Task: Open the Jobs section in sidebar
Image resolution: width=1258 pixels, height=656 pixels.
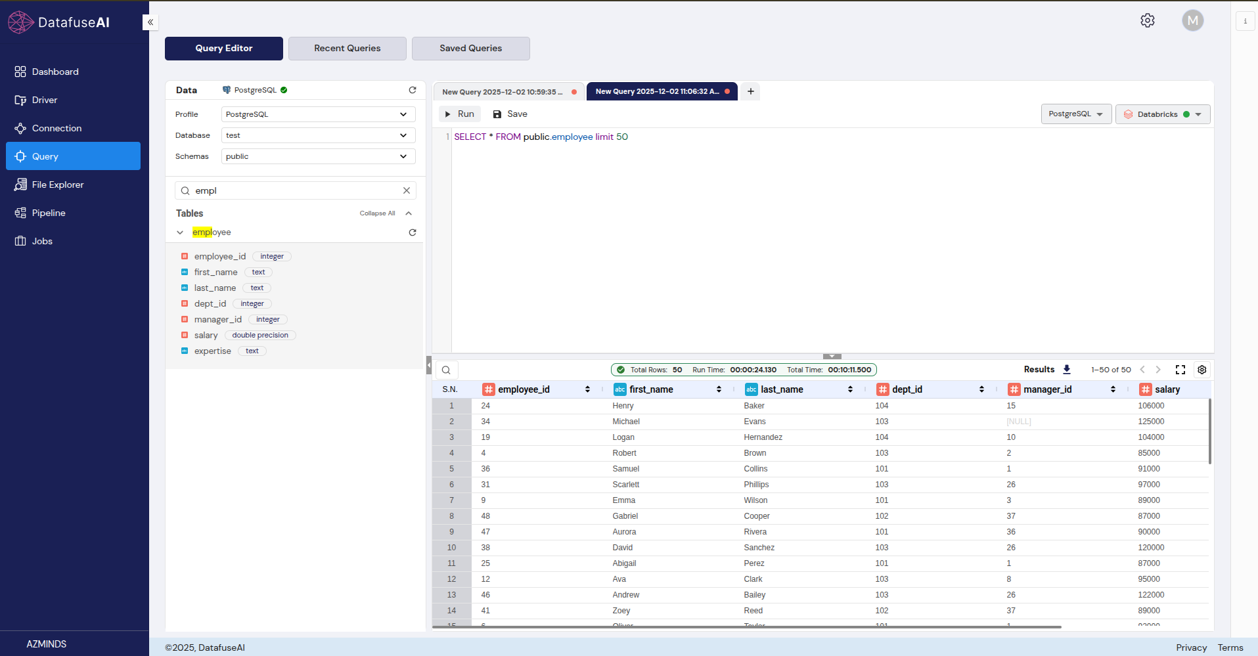Action: pos(42,240)
